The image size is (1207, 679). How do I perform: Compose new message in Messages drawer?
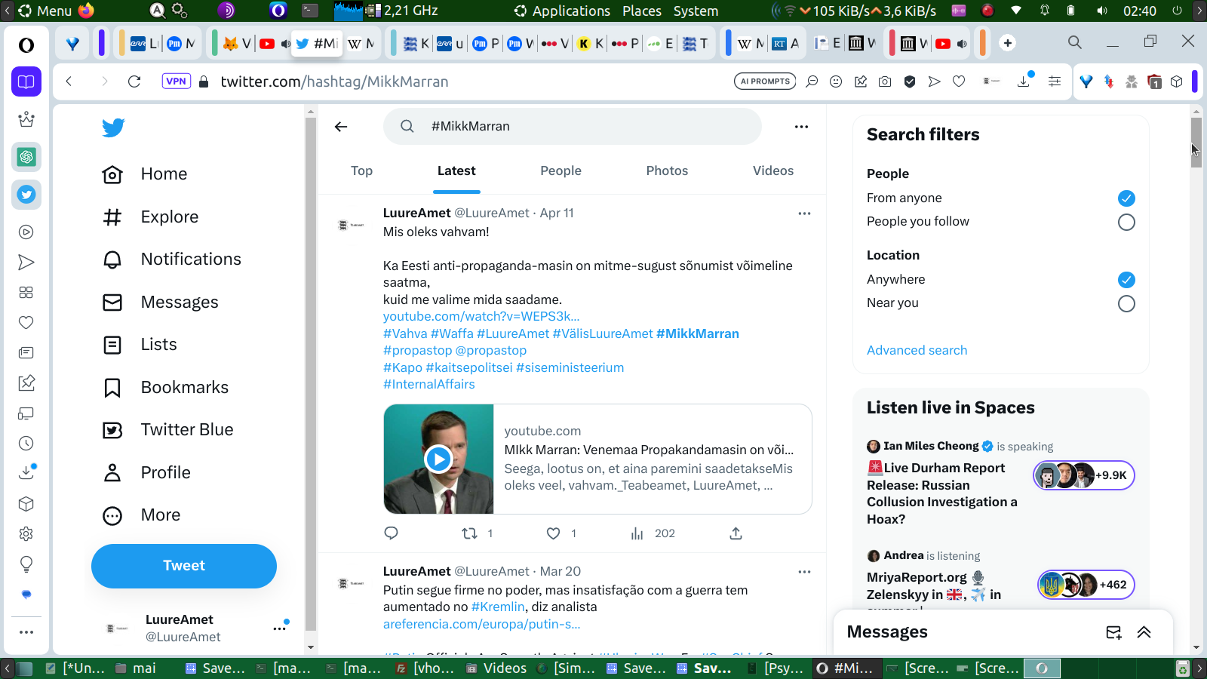coord(1113,632)
